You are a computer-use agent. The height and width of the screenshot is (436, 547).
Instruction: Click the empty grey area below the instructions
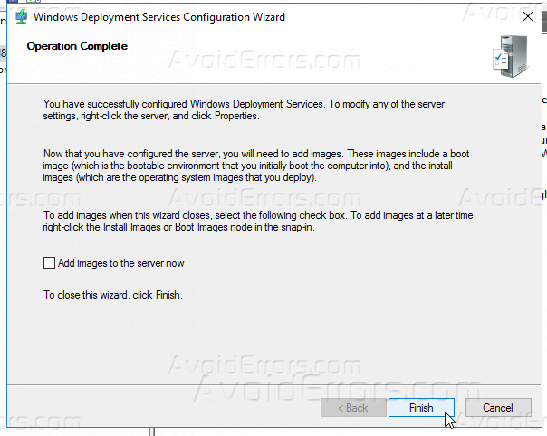coord(272,348)
